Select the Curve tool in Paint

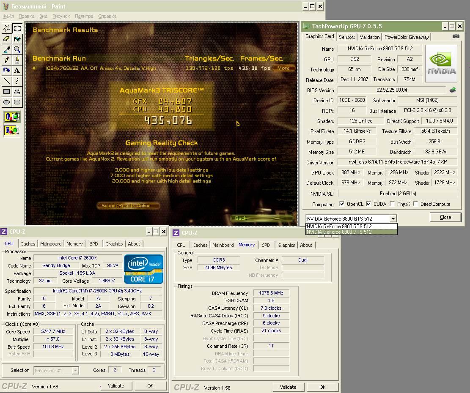[17, 81]
